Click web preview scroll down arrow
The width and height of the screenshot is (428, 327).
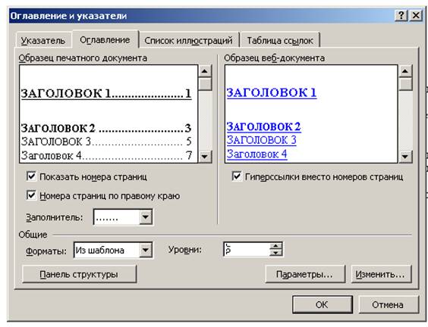pyautogui.click(x=405, y=157)
